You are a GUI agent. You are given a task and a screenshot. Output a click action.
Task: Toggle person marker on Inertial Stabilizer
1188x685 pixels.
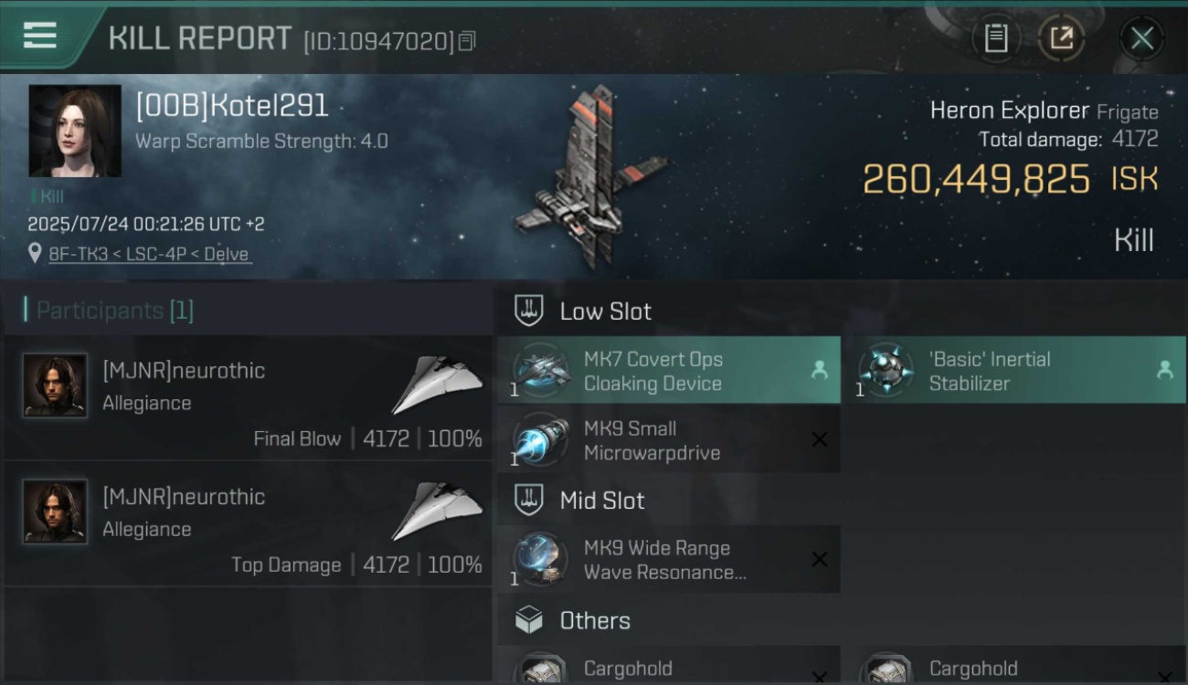(x=1165, y=370)
